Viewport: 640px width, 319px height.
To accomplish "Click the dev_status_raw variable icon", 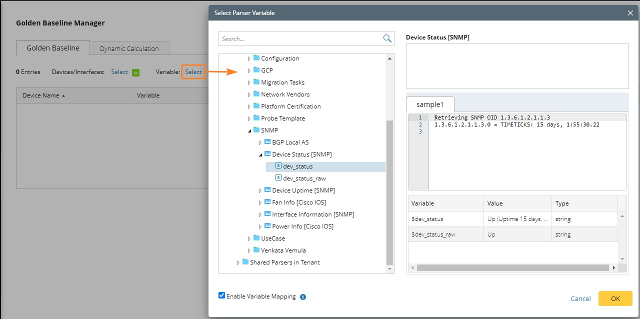I will (278, 178).
